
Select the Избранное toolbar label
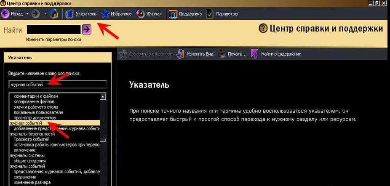[x=121, y=14]
